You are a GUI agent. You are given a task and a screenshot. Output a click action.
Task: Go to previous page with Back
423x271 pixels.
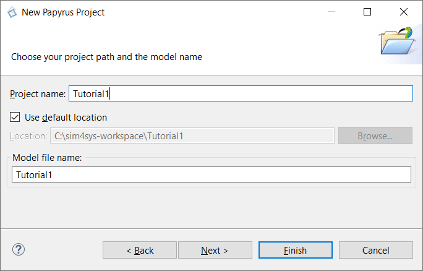[140, 250]
